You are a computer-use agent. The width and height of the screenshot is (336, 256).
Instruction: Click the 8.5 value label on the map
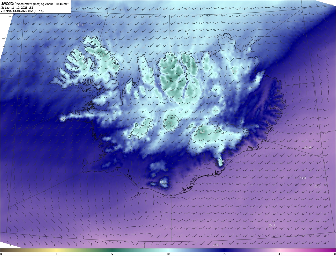coord(234,71)
